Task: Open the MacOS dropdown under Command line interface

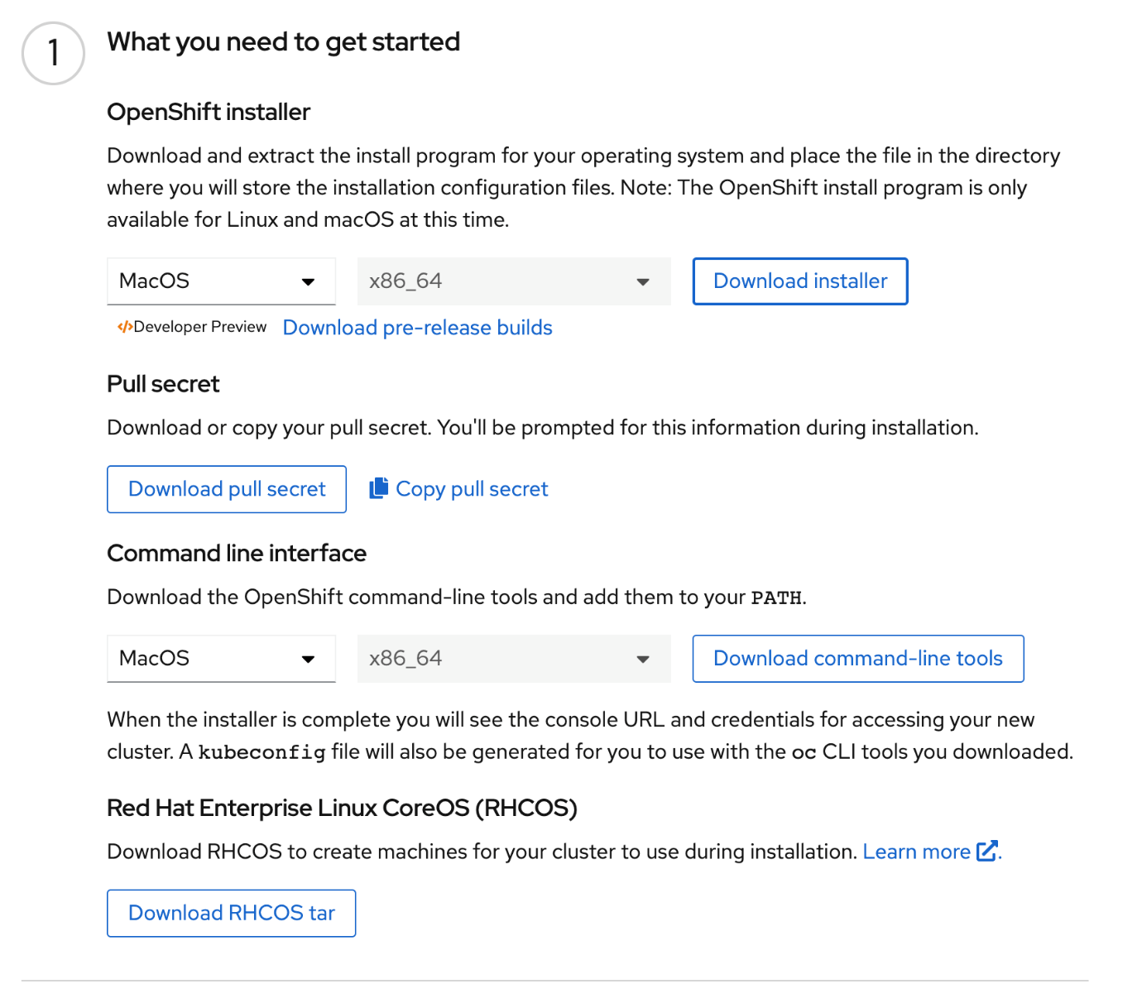Action: [x=220, y=659]
